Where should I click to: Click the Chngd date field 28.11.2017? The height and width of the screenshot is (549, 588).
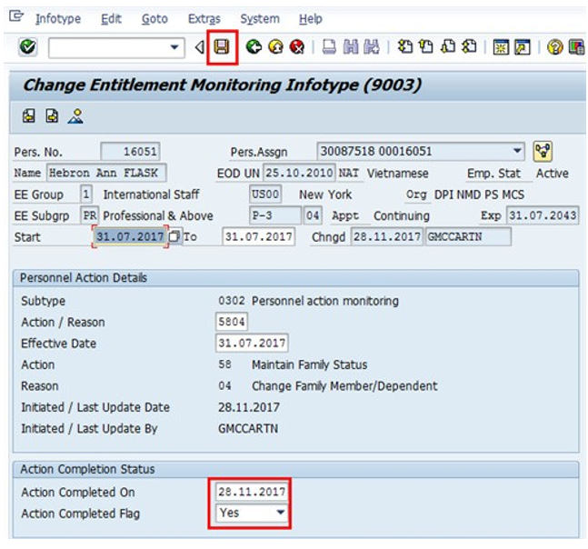386,236
